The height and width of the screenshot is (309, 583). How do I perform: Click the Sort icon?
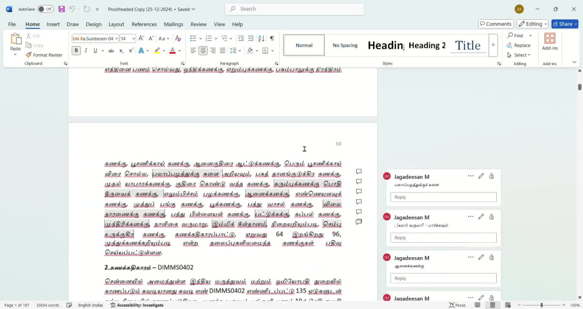pos(261,38)
